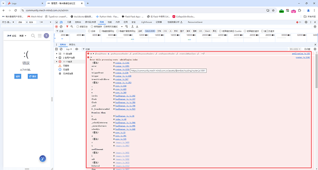The width and height of the screenshot is (318, 170).
Task: Open the network search magnifier
Action: (x=71, y=27)
